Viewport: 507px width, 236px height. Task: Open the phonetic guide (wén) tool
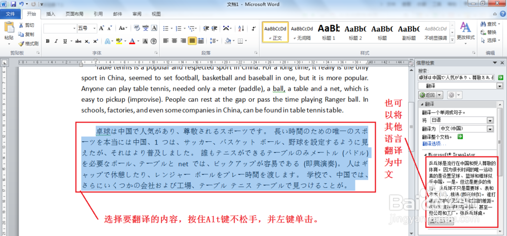pyautogui.click(x=146, y=28)
